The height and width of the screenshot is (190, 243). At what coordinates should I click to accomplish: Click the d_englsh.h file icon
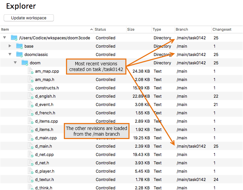pos(30,96)
